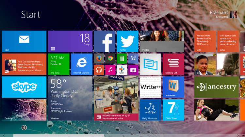The image size is (245, 137).
Task: Open the Daily Workouts tile
Action: [151, 110]
